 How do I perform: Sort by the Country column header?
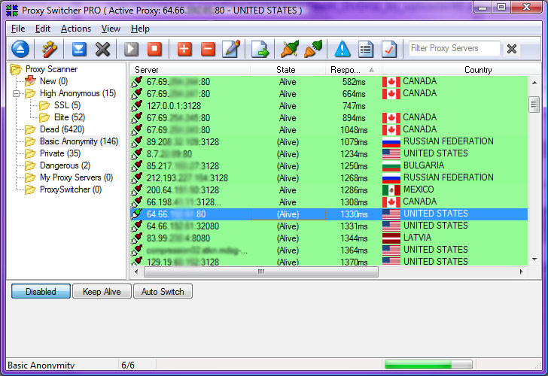tap(461, 70)
